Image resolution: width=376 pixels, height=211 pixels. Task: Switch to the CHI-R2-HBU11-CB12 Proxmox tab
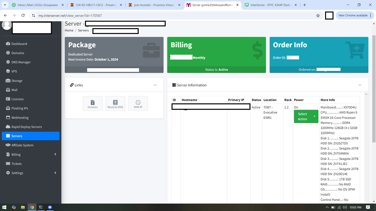[96, 5]
